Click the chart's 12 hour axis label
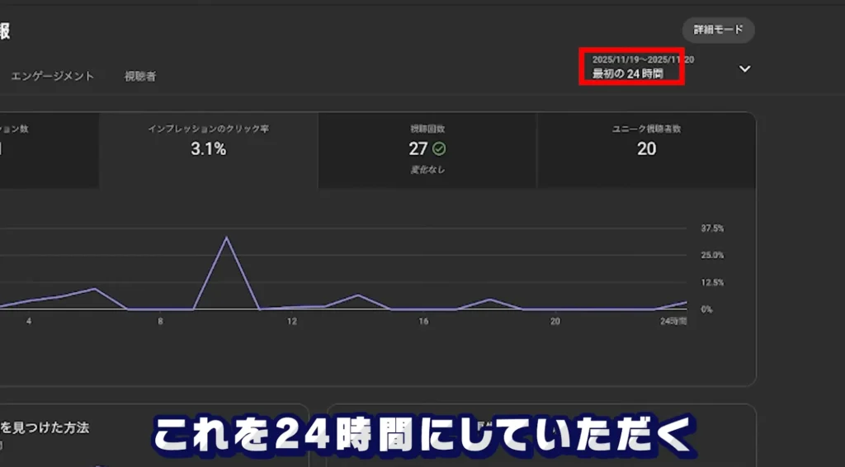This screenshot has width=845, height=467. point(291,321)
